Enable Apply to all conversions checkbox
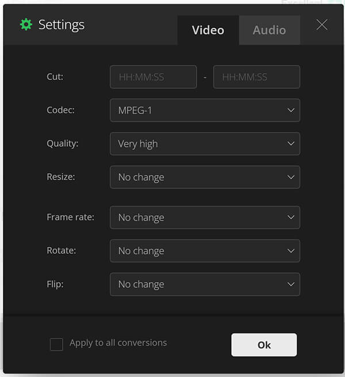345x377 pixels. [x=56, y=344]
